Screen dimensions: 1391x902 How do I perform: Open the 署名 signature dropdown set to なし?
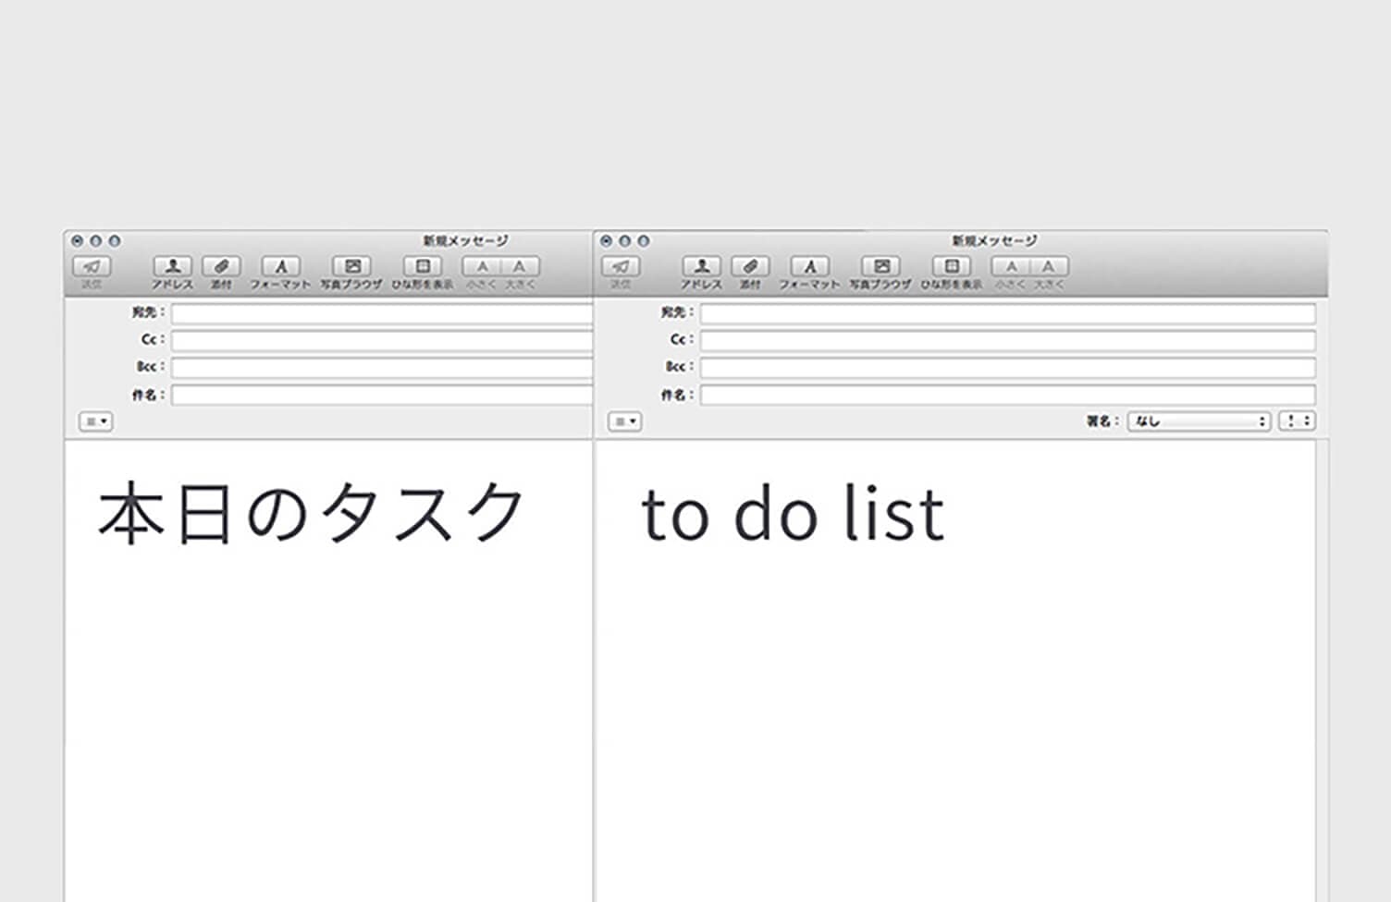click(1198, 421)
